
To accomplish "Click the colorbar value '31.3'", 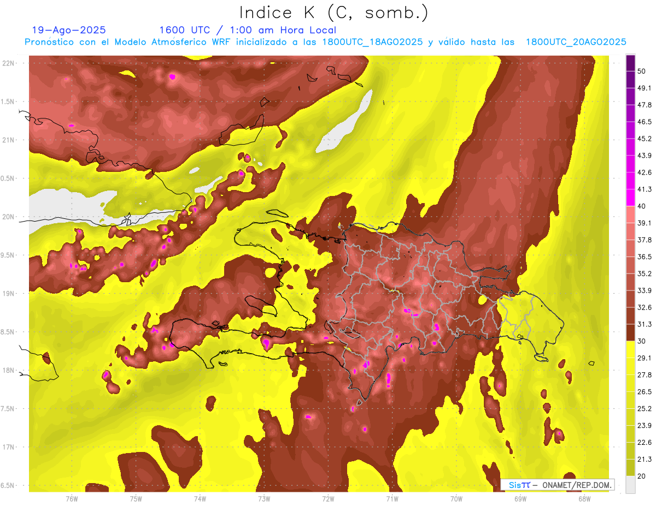I will (645, 325).
